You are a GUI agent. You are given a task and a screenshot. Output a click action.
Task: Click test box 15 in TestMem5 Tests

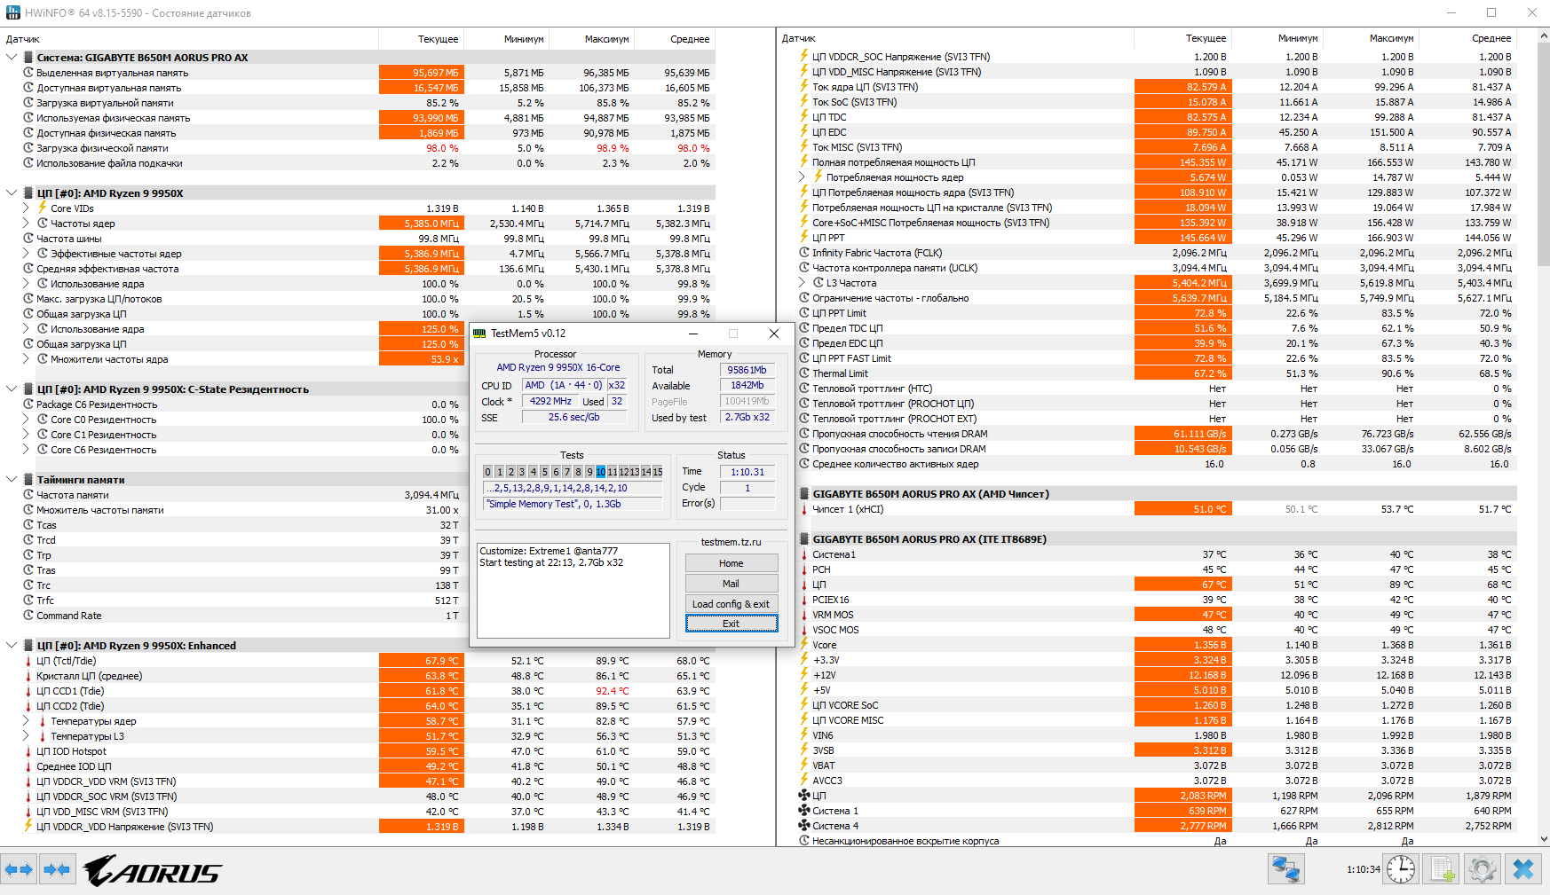pos(658,472)
